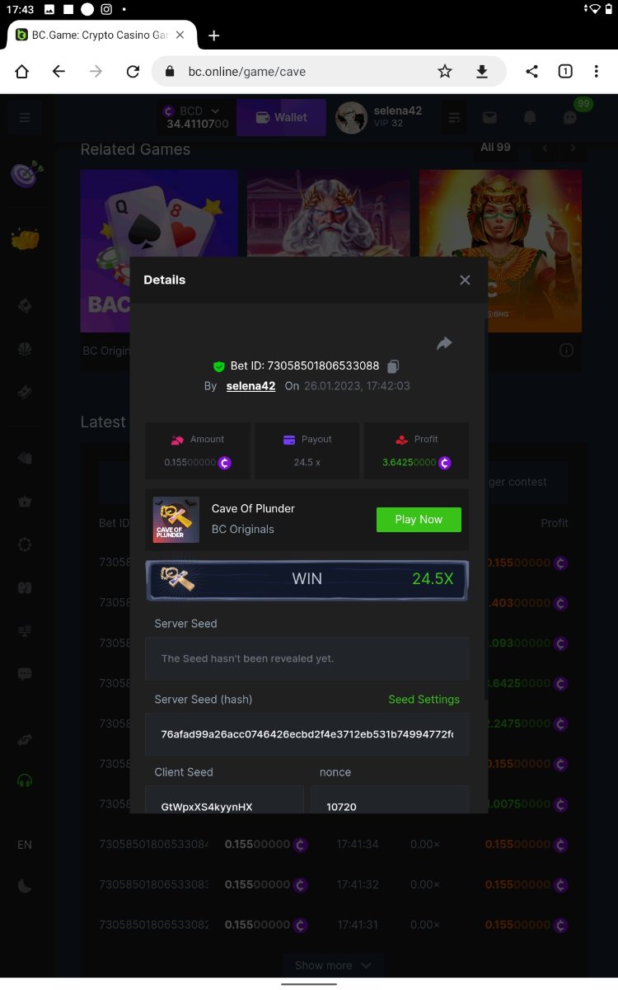
Task: Copy the Bet ID with copy icon
Action: pyautogui.click(x=394, y=365)
